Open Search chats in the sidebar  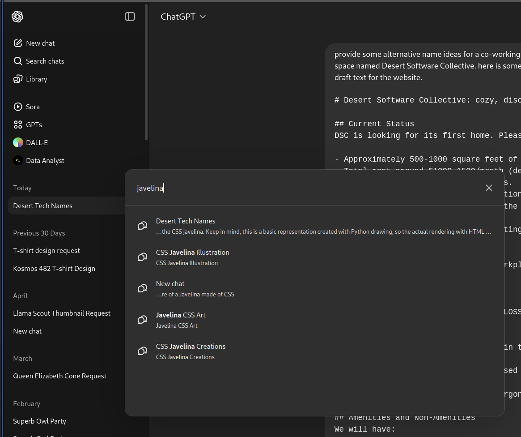pyautogui.click(x=45, y=61)
